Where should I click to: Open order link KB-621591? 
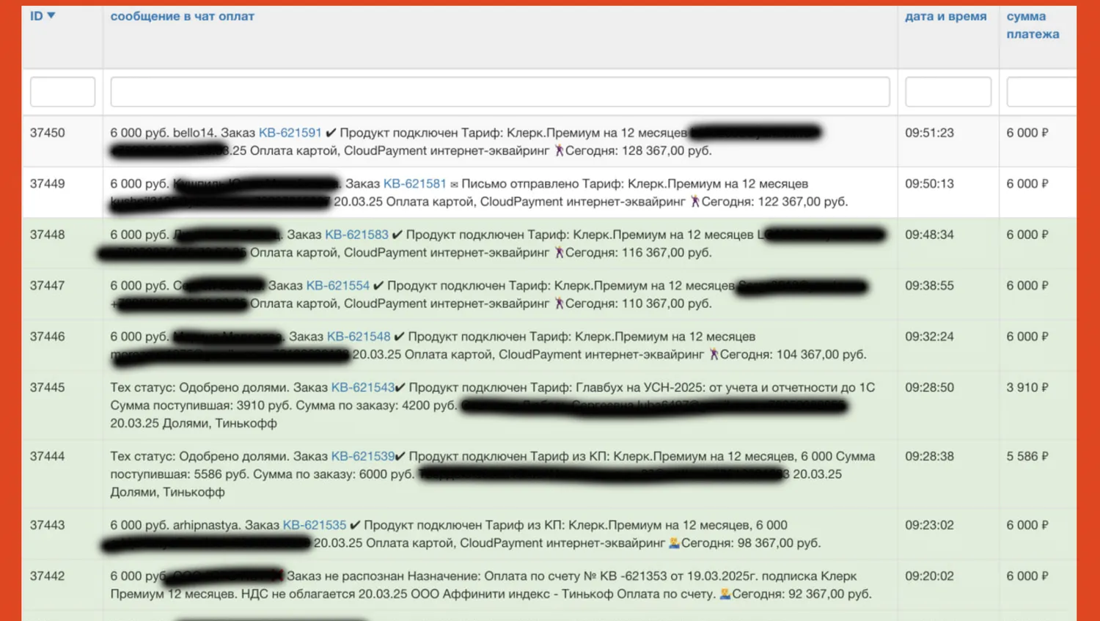coord(290,133)
